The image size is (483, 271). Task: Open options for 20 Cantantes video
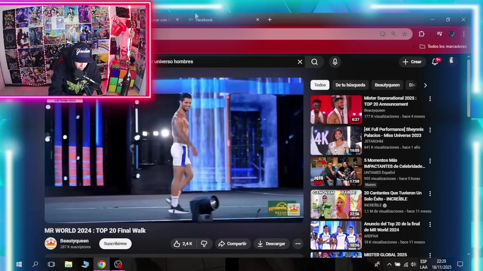430,193
